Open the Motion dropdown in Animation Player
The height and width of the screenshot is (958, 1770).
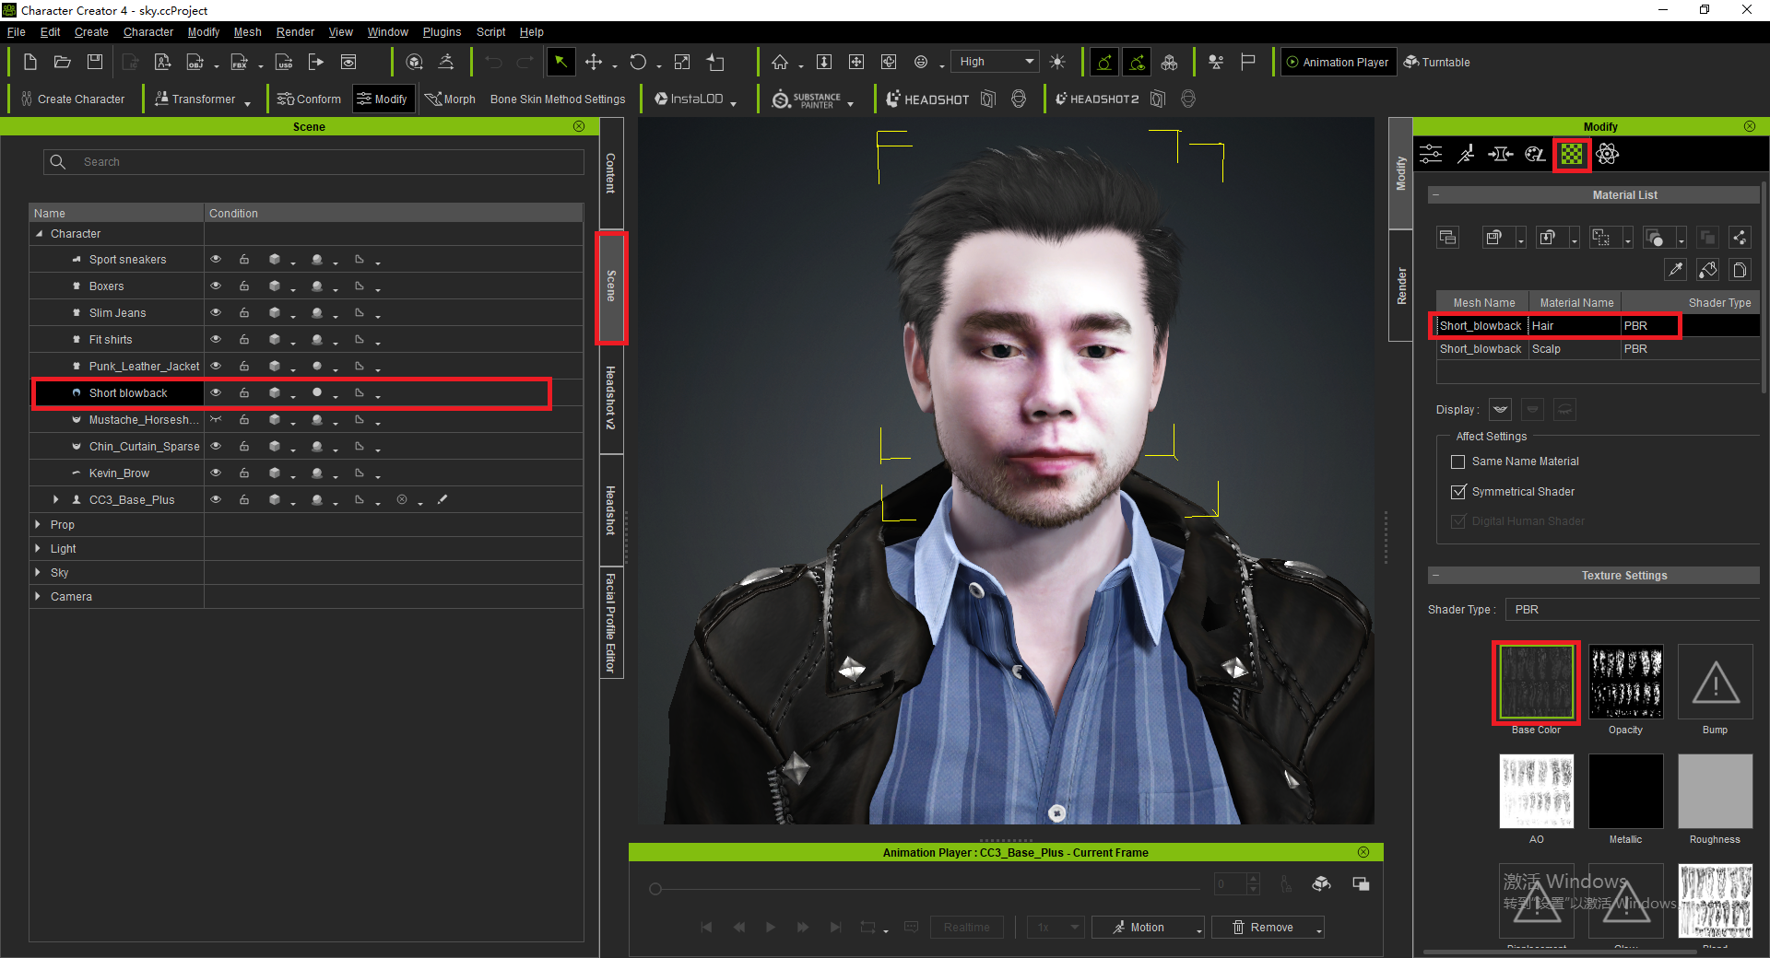(1148, 928)
